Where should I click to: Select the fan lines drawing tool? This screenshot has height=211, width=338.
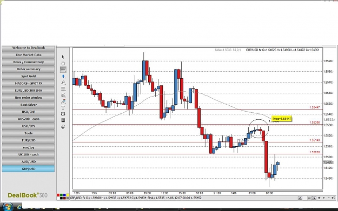pos(63,95)
